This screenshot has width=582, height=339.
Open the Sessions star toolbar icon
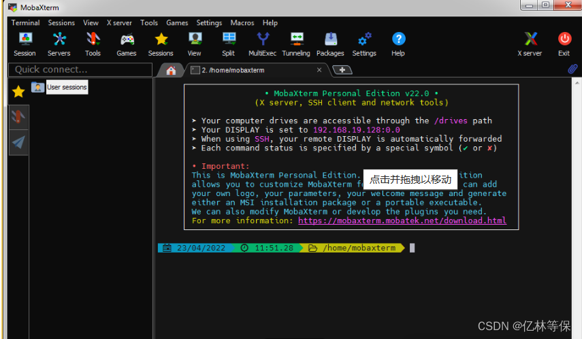coord(161,44)
